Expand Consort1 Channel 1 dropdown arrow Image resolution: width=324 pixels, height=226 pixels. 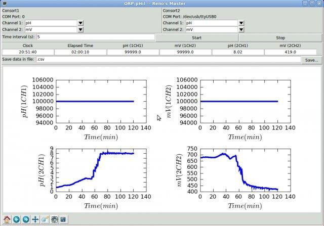80,23
